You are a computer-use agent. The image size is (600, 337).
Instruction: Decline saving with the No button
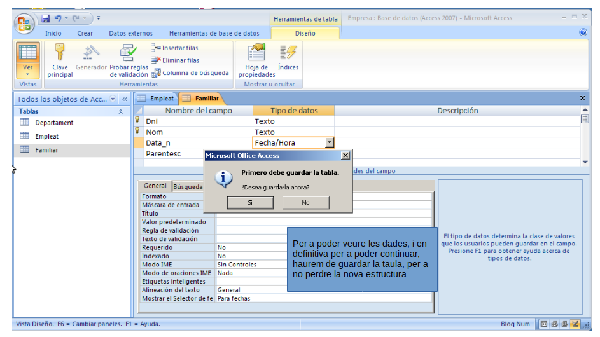click(x=306, y=203)
